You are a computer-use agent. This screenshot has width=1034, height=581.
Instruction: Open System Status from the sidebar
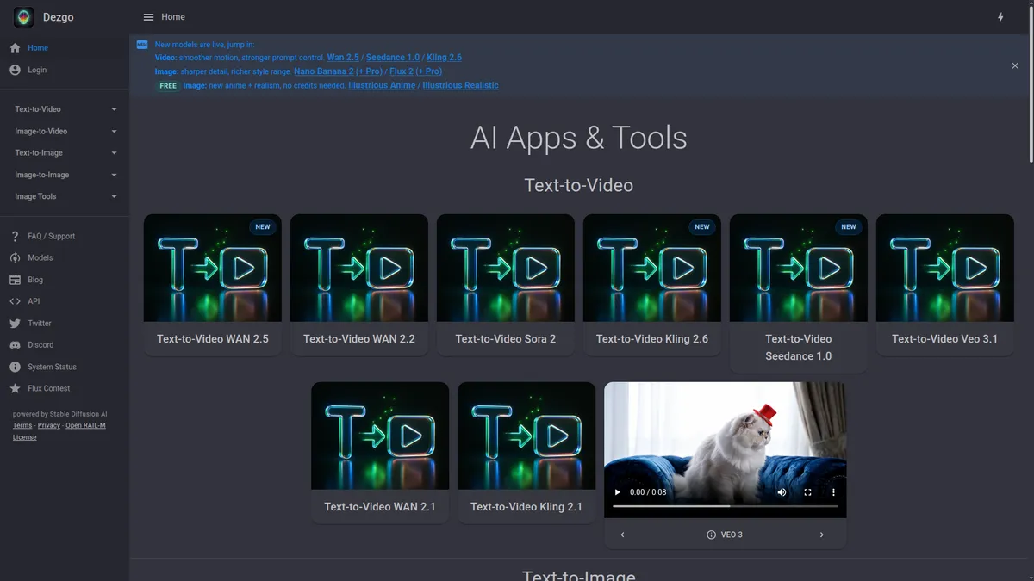52,367
